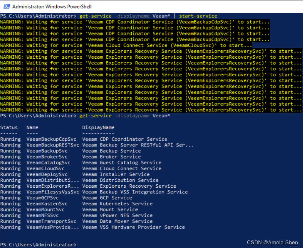Click 'Veeam Guest Catalog Service' display name
Image resolution: width=303 pixels, height=248 pixels.
(x=122, y=163)
